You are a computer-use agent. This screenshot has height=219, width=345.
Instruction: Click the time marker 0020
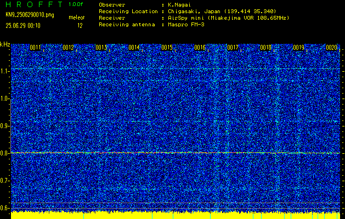coord(332,48)
